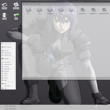Expand the System submenu
Screen dimensions: 110x110
(8, 78)
